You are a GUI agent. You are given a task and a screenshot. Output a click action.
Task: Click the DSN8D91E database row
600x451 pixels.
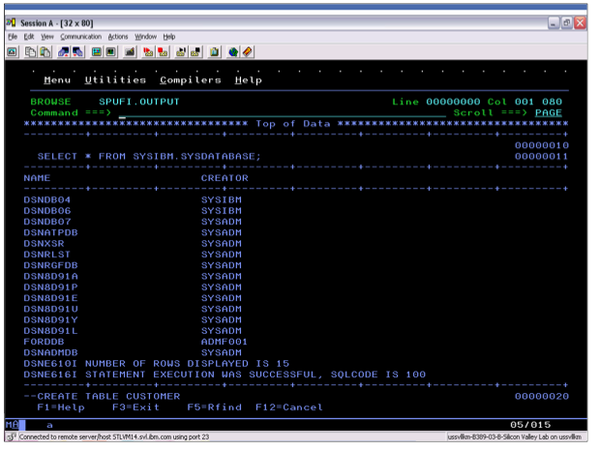[133, 298]
